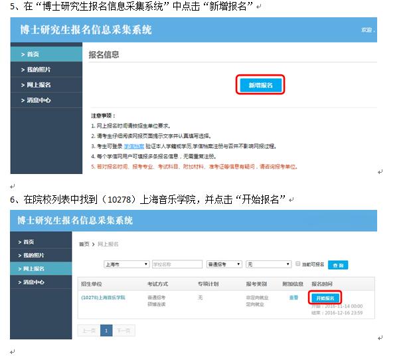
Task: Open 我的照片 in the 报名信息 page sidebar
Action: click(46, 70)
